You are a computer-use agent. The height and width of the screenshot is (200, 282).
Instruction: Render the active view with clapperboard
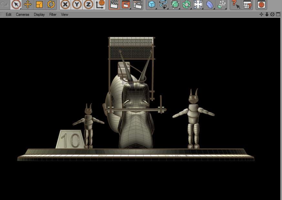pos(114,5)
